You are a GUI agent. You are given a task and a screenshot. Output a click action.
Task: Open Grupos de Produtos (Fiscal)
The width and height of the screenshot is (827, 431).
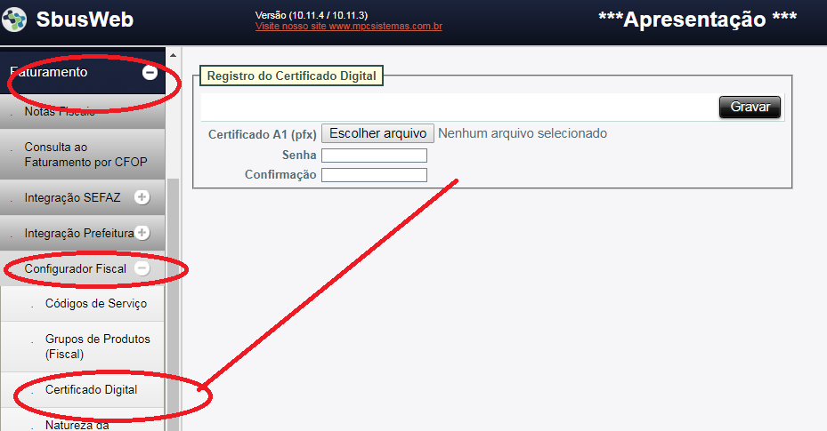tap(97, 346)
